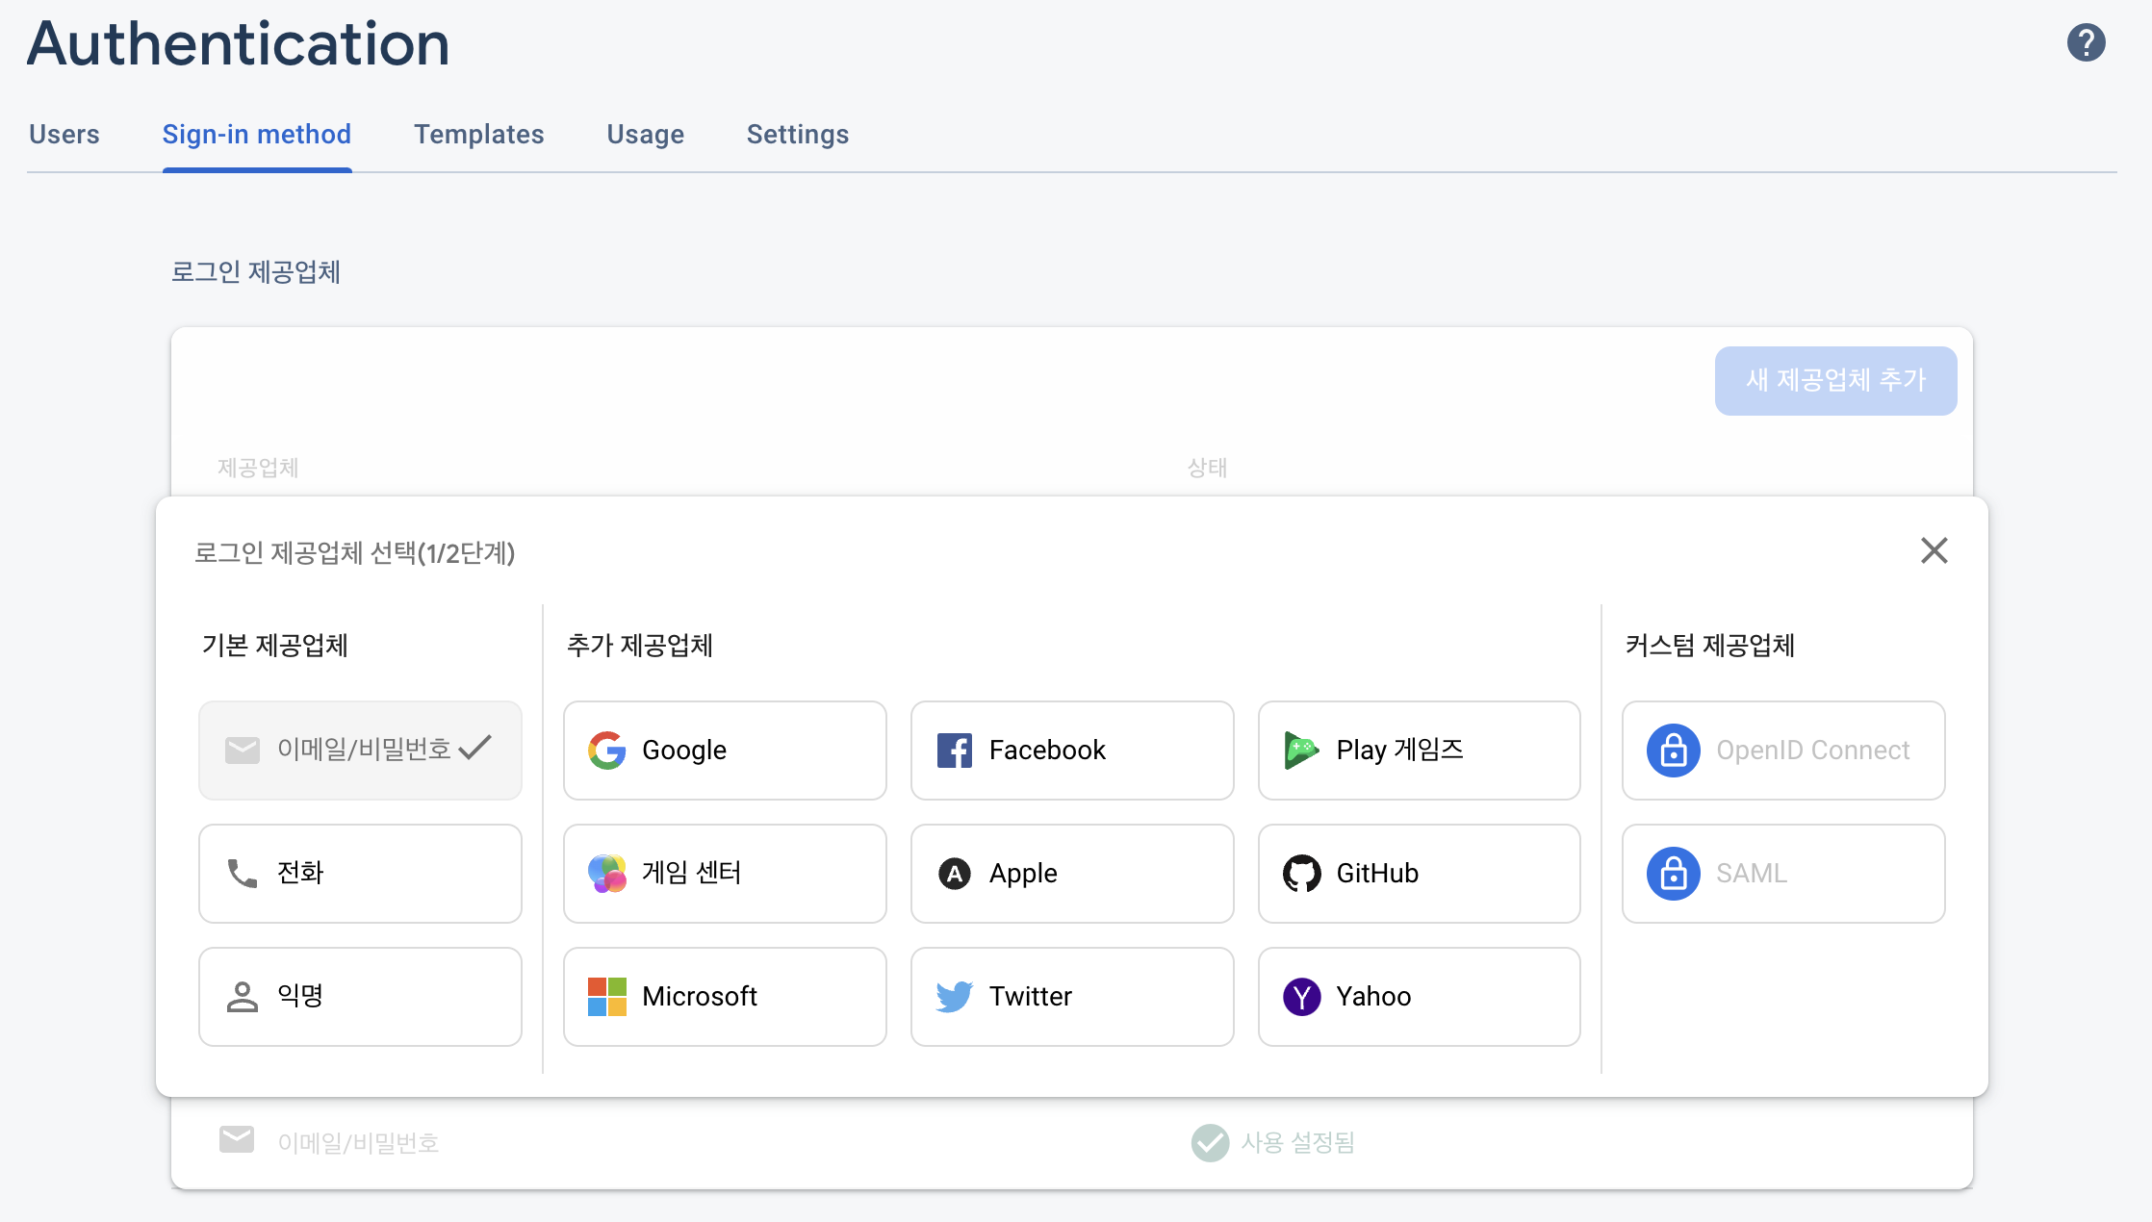Screen dimensions: 2152x1222
Task: Go to the Usage tab
Action: tap(645, 135)
